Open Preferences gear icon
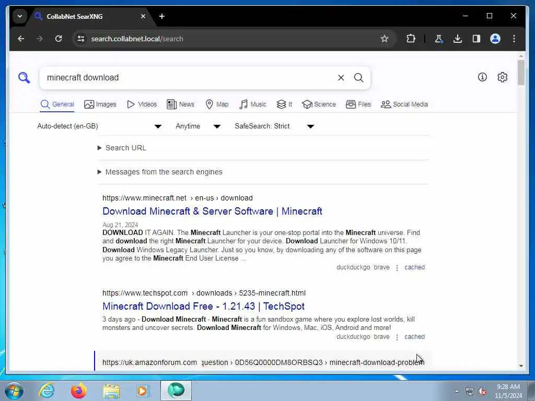The image size is (535, 401). (502, 77)
